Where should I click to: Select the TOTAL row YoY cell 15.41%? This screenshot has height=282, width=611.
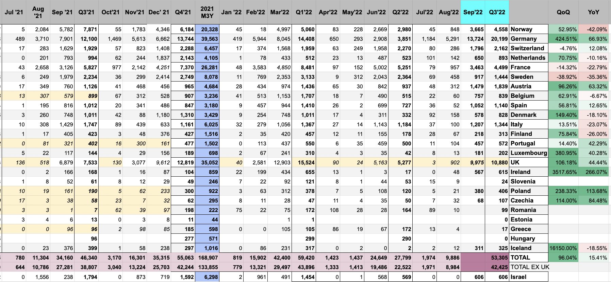pyautogui.click(x=593, y=258)
